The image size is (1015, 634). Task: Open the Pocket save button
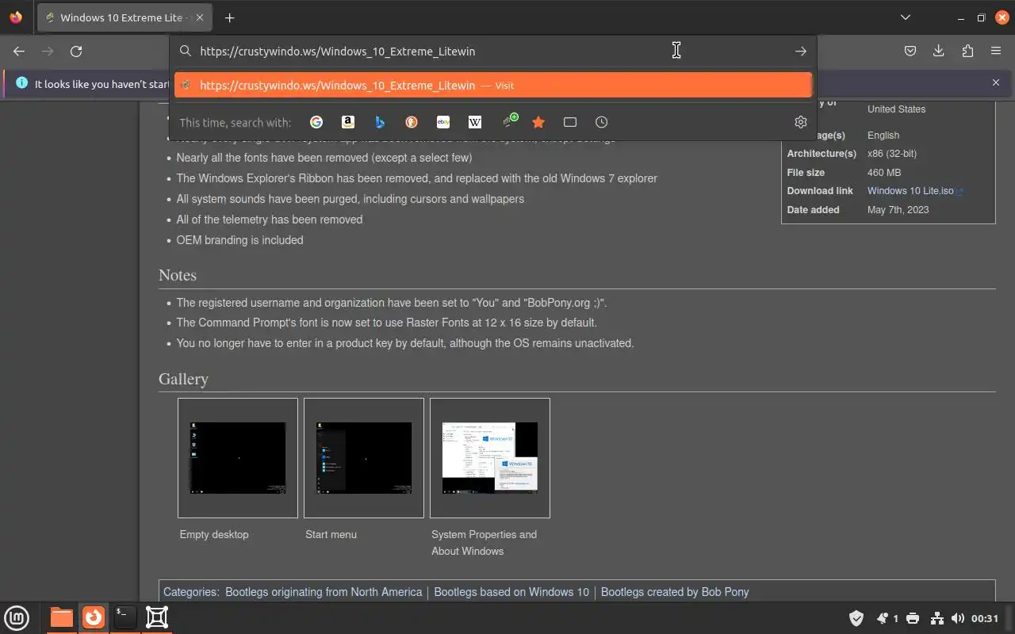[x=910, y=52]
